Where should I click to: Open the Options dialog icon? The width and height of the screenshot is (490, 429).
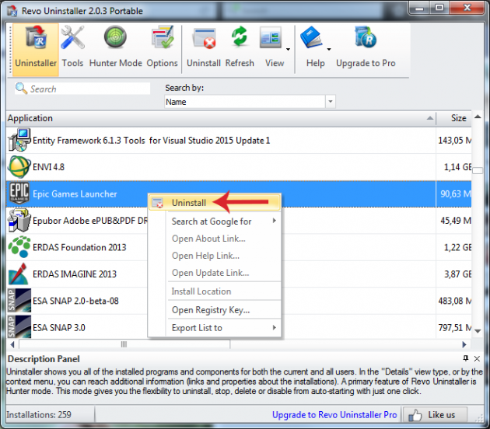click(x=162, y=48)
